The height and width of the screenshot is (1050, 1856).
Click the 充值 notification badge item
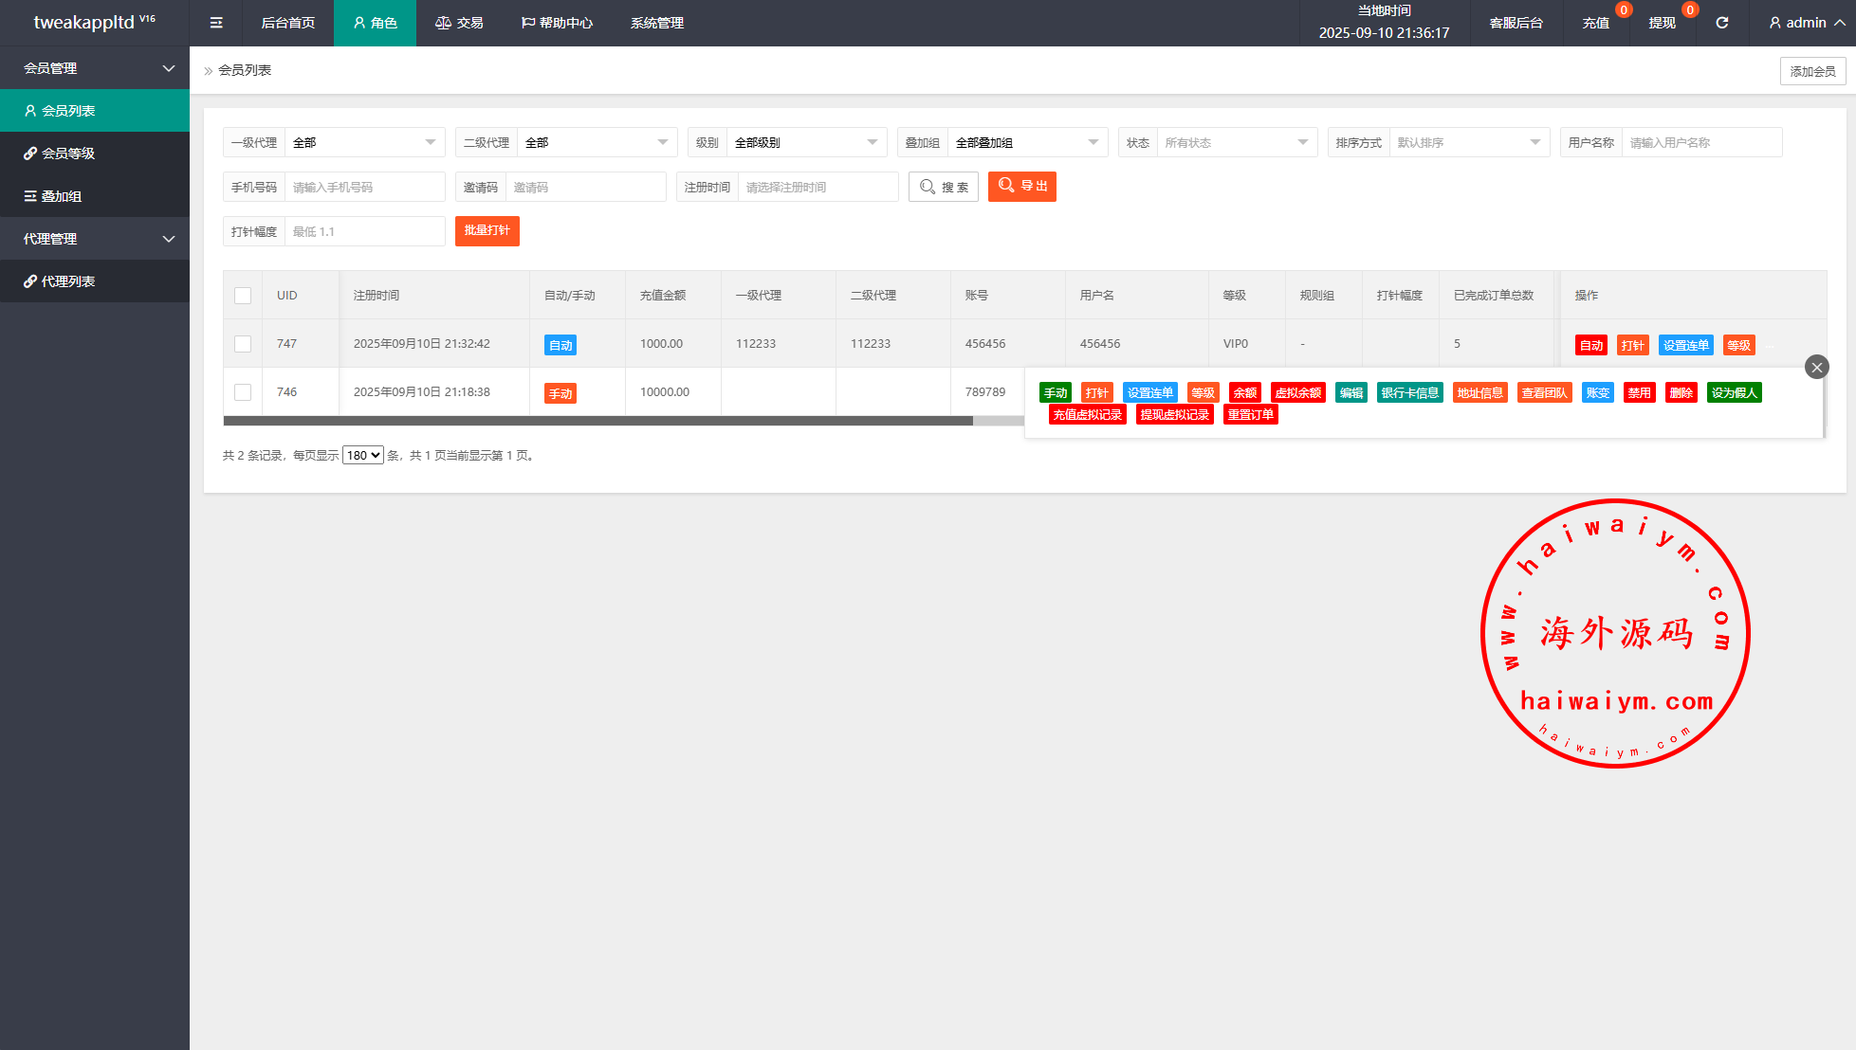(1596, 23)
